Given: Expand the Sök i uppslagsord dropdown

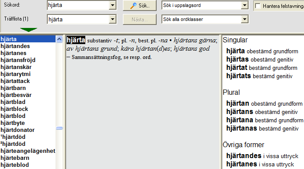Looking at the screenshot, I should (x=245, y=5).
